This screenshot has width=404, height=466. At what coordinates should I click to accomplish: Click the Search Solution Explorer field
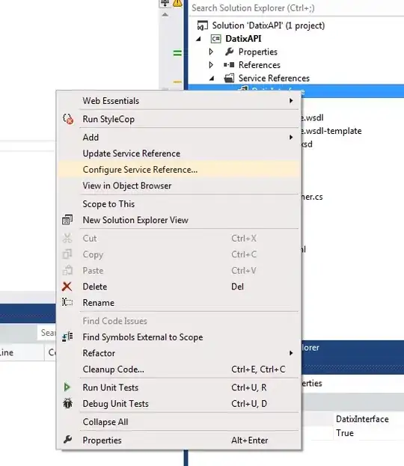(x=296, y=8)
